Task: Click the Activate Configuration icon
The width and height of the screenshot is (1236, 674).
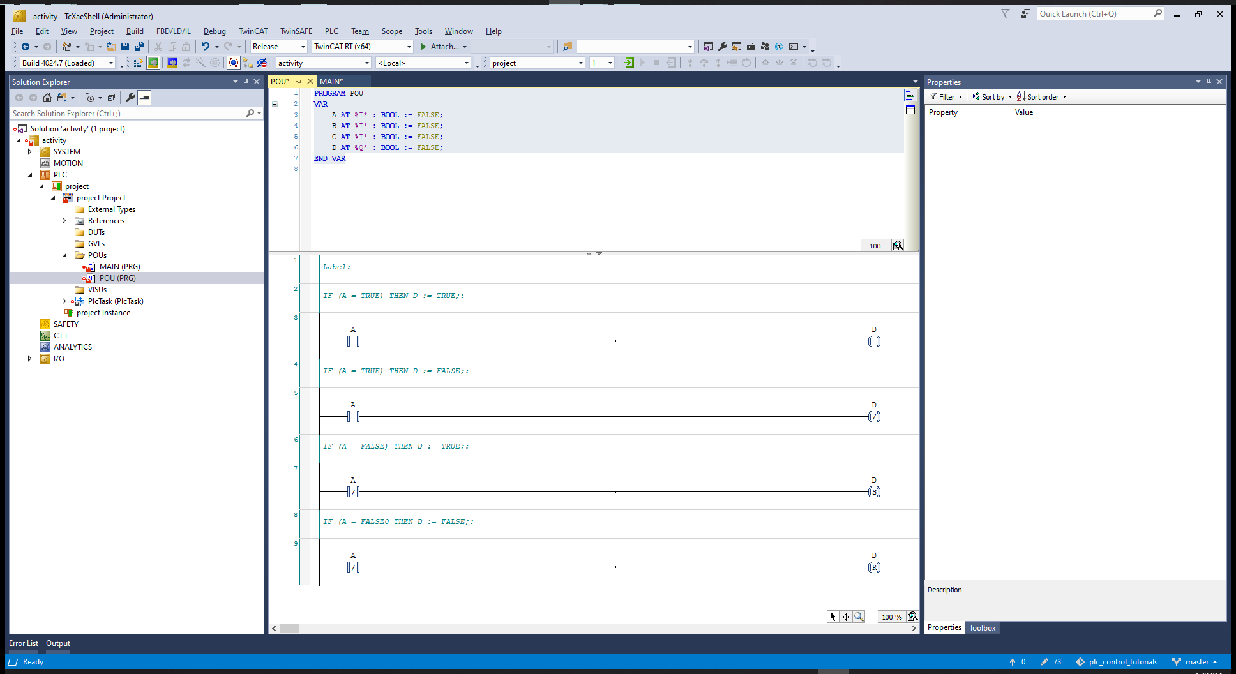Action: 138,63
